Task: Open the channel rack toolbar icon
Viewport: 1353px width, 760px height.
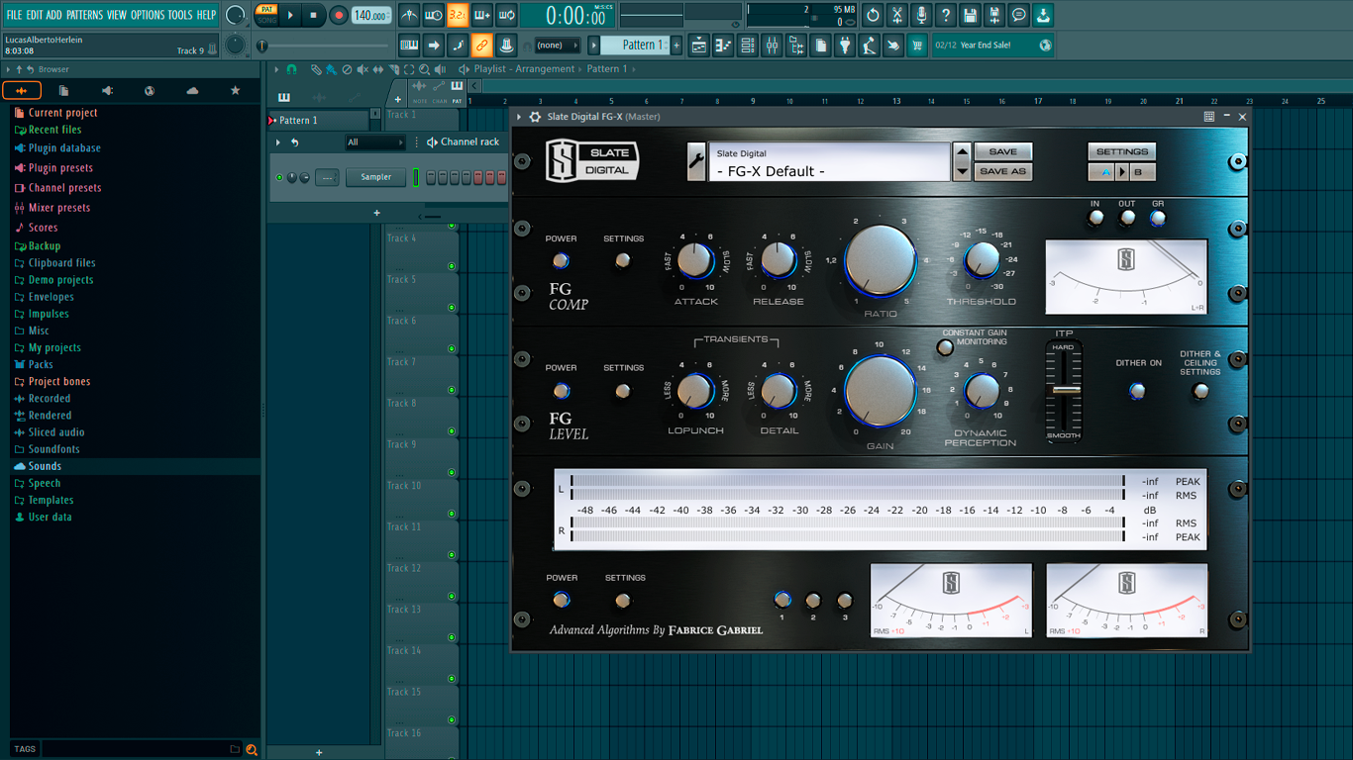Action: 747,46
